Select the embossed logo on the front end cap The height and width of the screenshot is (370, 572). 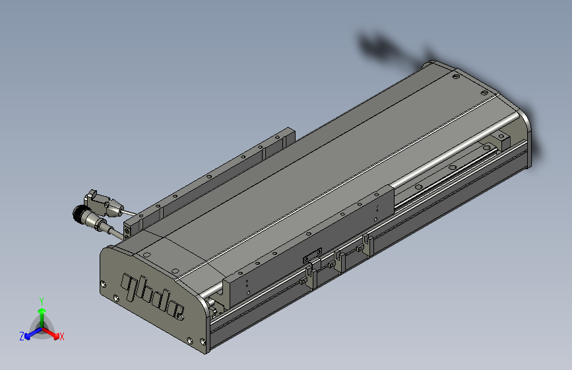(x=152, y=297)
